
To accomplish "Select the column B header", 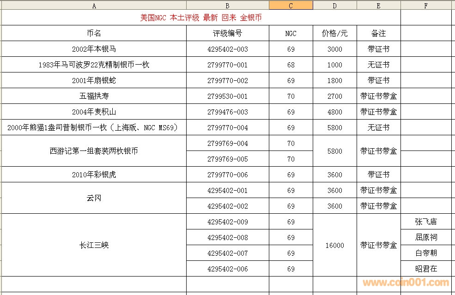I will [x=227, y=6].
